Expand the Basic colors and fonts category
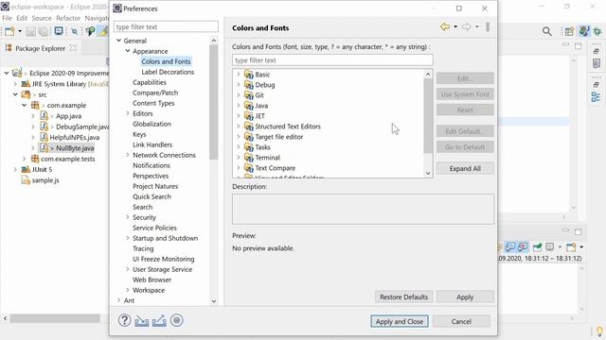The image size is (606, 340). (x=239, y=74)
